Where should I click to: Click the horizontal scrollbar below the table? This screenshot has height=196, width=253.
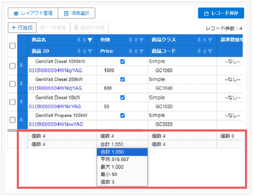pos(74,130)
